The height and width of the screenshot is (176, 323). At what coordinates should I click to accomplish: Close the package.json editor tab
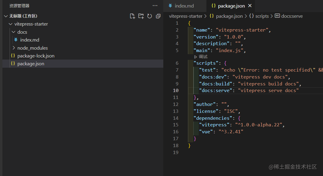[x=250, y=6]
